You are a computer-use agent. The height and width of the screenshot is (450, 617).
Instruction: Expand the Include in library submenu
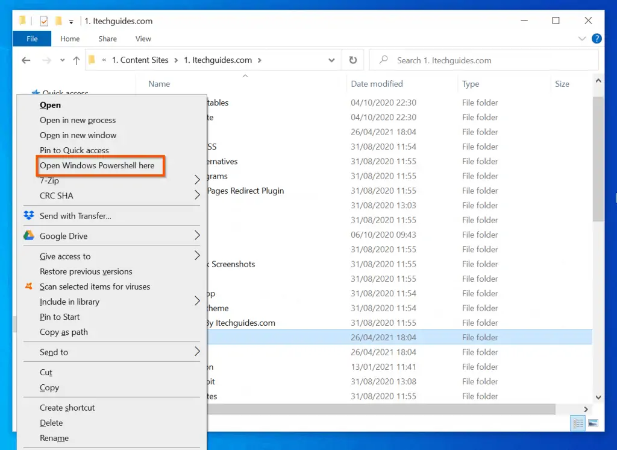(x=111, y=302)
